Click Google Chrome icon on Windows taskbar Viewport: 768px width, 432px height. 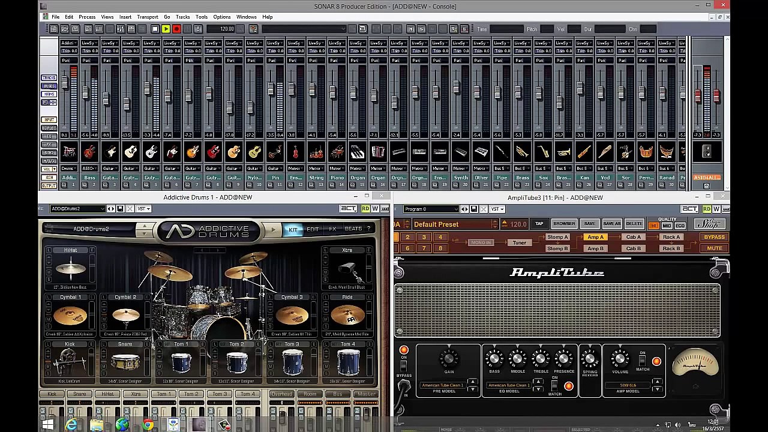(148, 425)
